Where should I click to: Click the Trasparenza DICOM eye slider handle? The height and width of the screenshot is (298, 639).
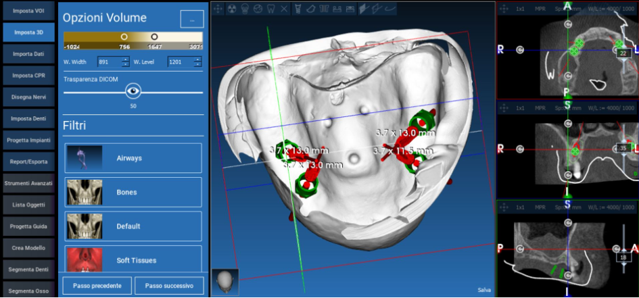tap(133, 92)
